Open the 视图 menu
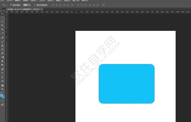The width and height of the screenshot is (191, 122). (67, 1)
